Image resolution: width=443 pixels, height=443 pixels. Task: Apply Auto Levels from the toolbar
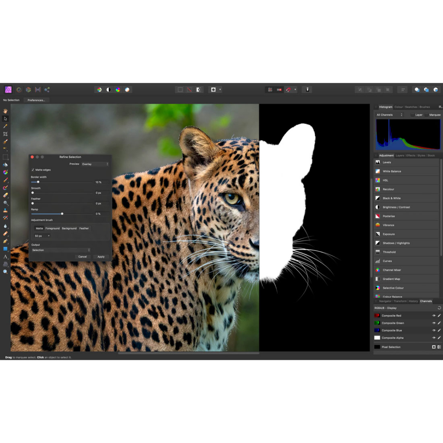pos(100,90)
